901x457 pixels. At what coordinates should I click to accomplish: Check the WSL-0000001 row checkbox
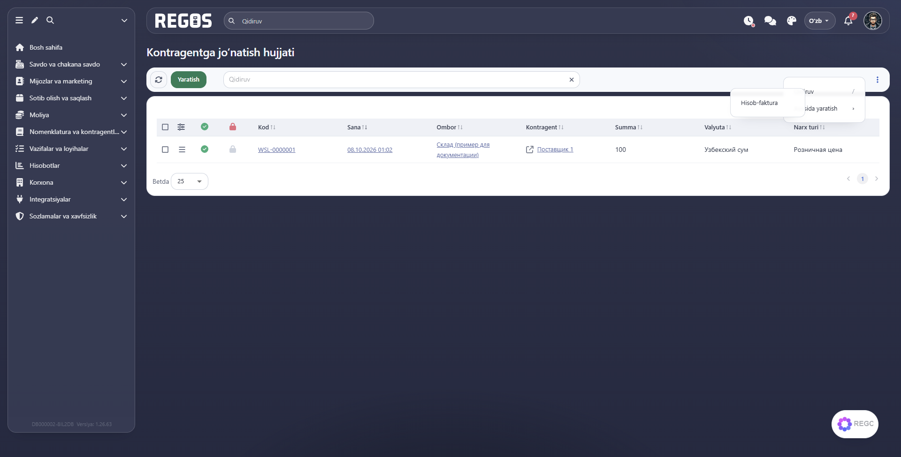click(165, 150)
